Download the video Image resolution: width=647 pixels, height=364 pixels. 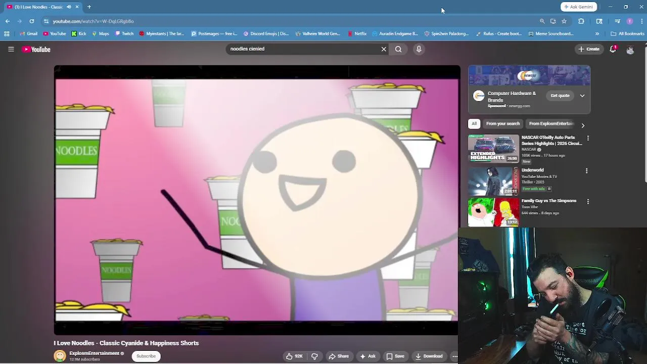(x=429, y=356)
